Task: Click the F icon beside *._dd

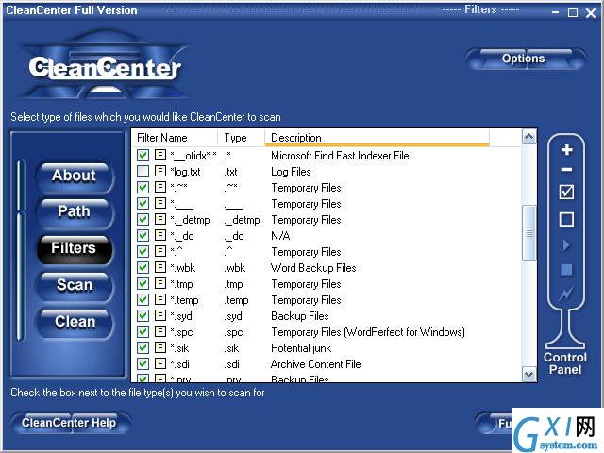Action: pyautogui.click(x=159, y=235)
